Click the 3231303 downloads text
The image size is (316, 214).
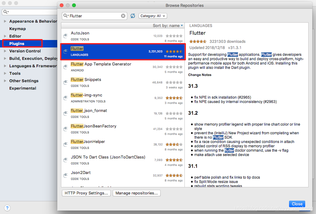pyautogui.click(x=227, y=41)
